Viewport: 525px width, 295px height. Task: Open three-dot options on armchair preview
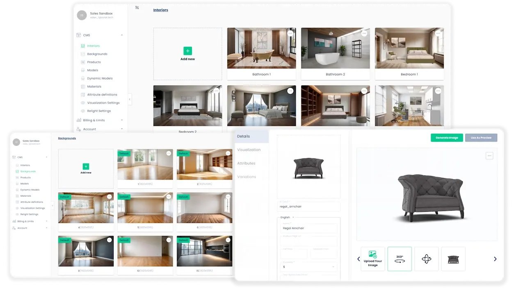[489, 156]
